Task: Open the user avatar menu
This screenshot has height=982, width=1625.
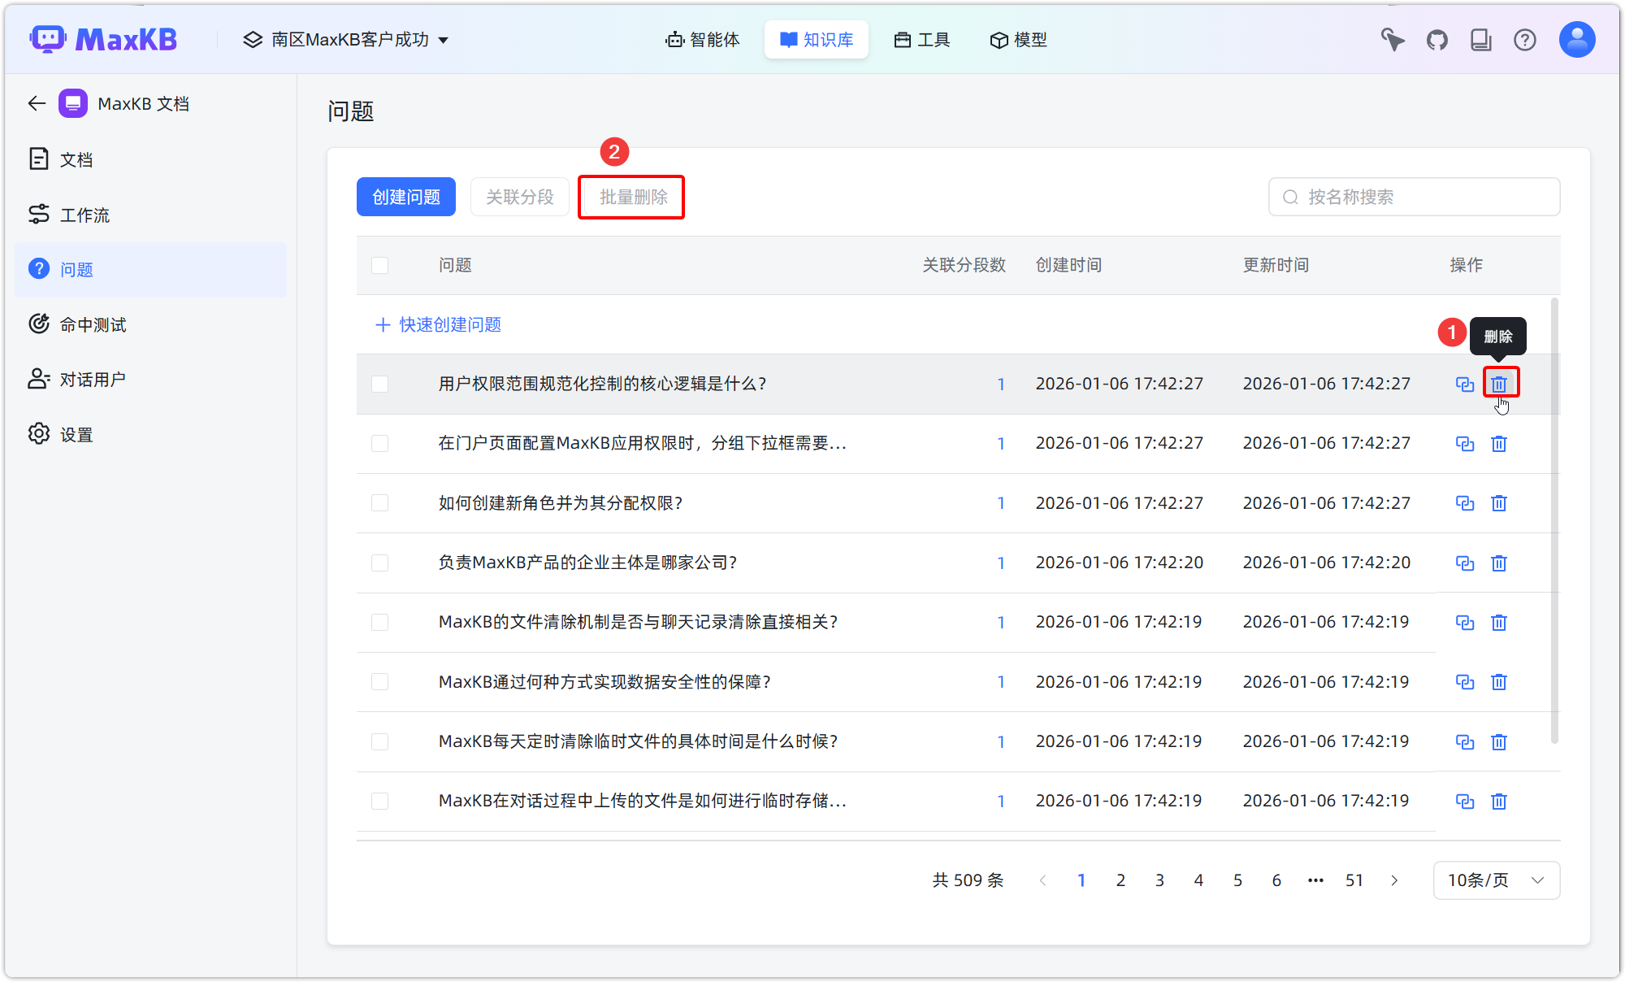Action: (1576, 39)
